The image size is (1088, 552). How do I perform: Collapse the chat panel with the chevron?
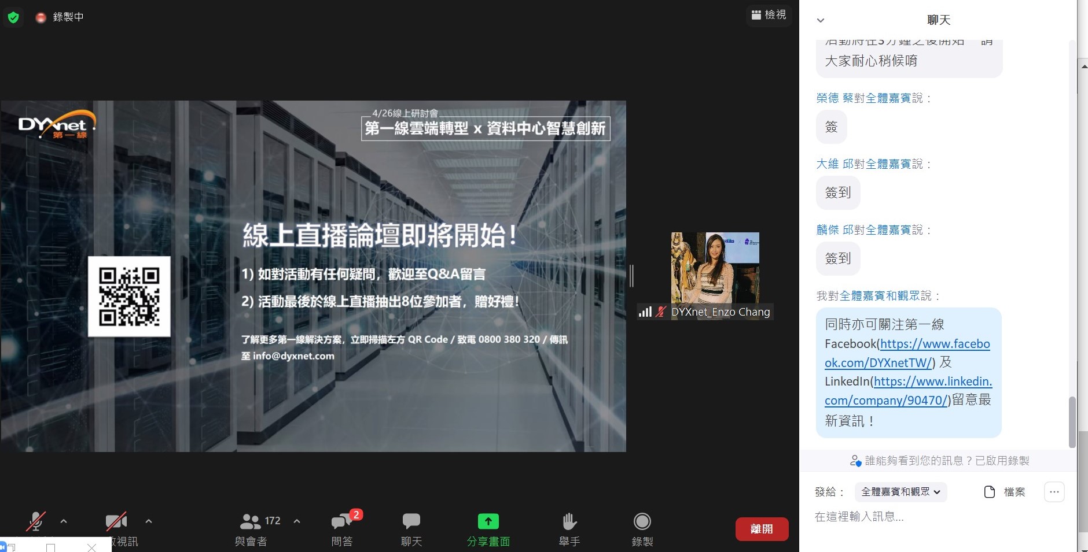tap(820, 20)
